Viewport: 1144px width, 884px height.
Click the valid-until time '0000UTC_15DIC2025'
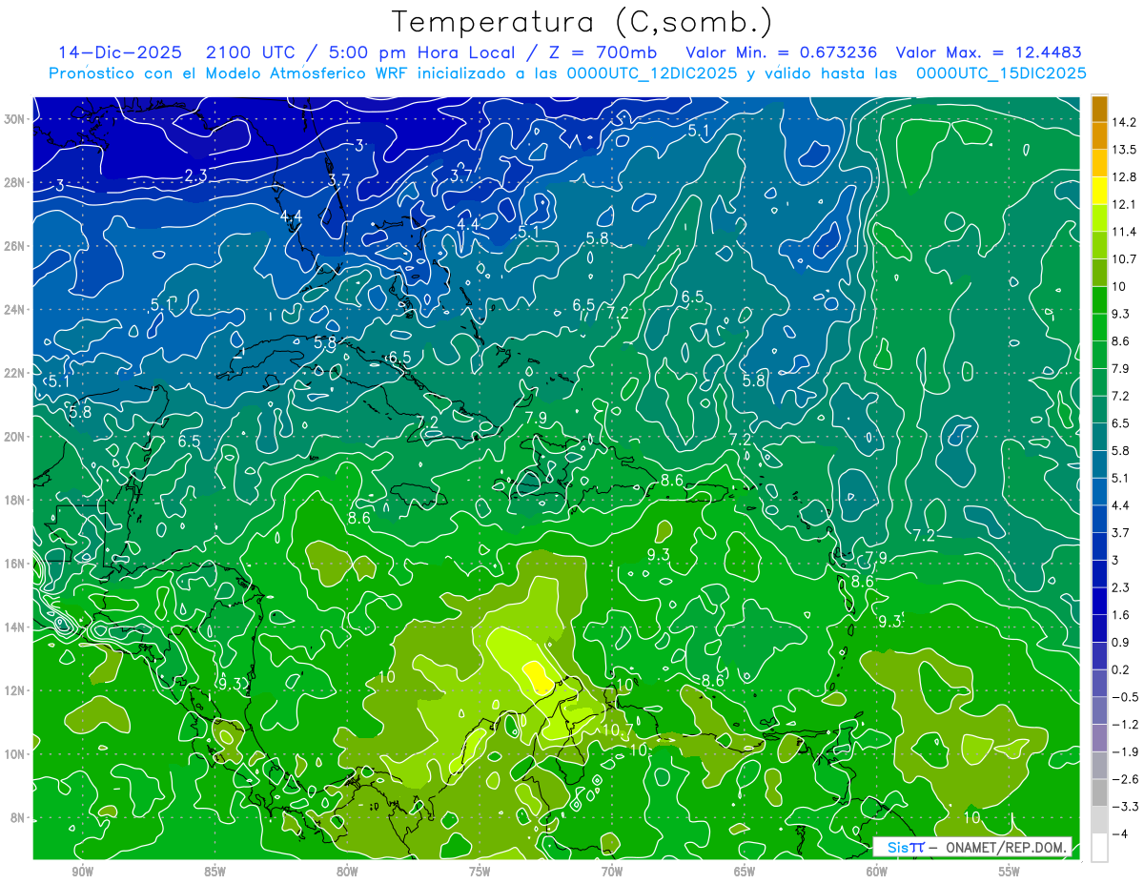tap(1001, 72)
